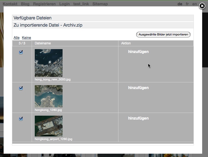Image resolution: width=208 pixels, height=157 pixels.
Task: Open the hongkong_airport_1280.jpg thumbnail
Action: pyautogui.click(x=49, y=126)
